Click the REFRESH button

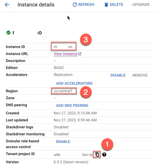[84, 5]
